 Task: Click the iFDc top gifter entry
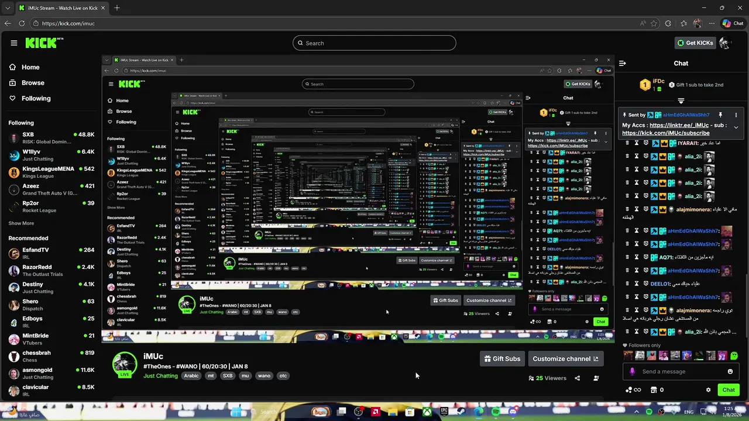click(651, 84)
